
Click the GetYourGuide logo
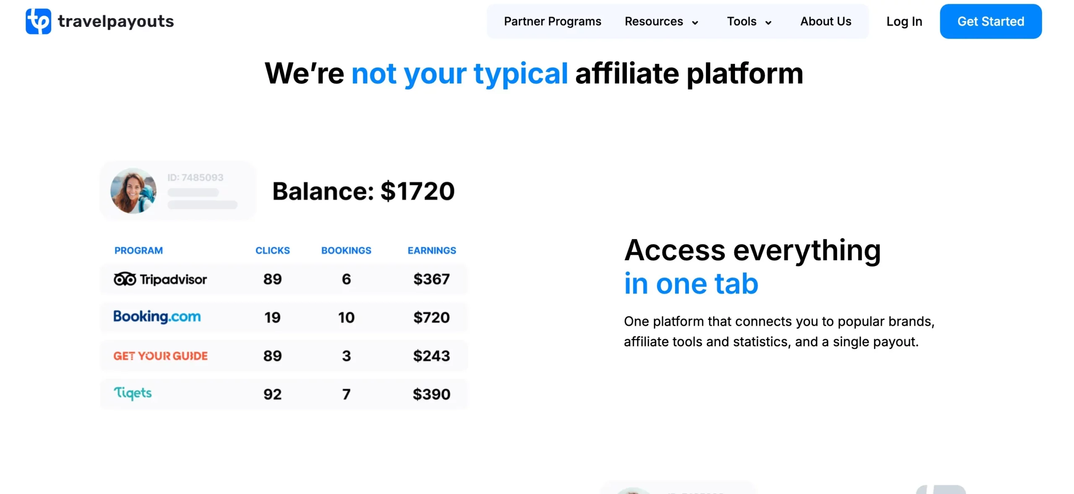(160, 356)
